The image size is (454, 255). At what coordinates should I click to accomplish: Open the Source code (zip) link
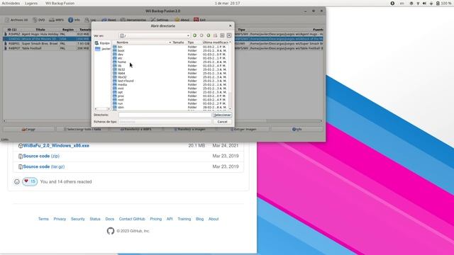tap(41, 156)
